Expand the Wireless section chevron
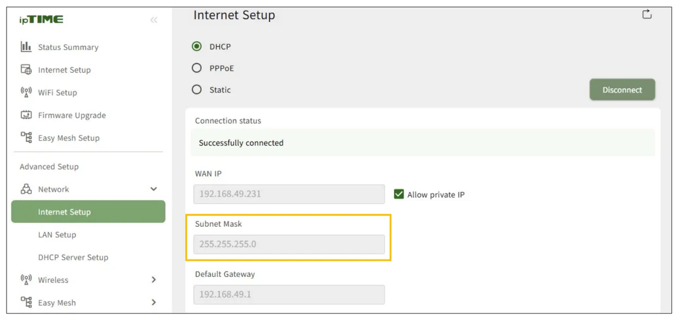Screen dimensions: 676x320 [x=154, y=280]
